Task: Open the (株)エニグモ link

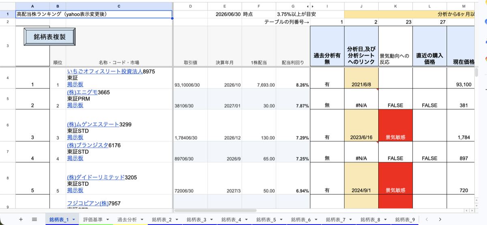Action: coord(82,92)
